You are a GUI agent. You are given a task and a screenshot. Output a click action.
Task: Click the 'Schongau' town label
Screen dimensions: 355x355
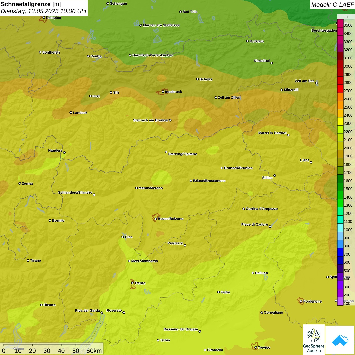click(x=118, y=3)
